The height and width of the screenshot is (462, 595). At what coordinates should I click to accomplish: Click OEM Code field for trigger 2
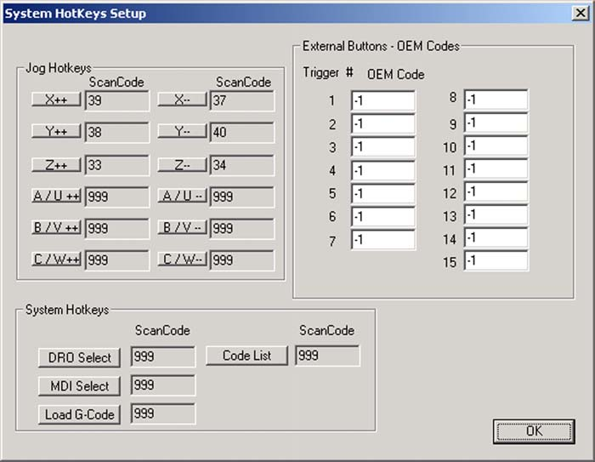pyautogui.click(x=382, y=124)
